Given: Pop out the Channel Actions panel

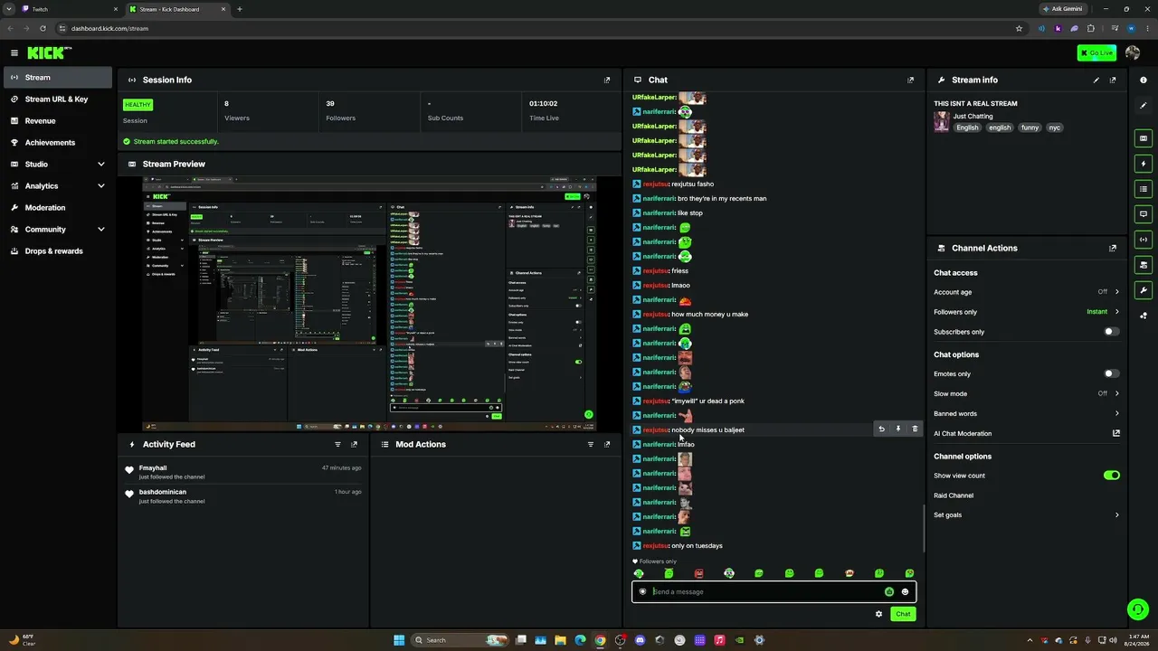Looking at the screenshot, I should (x=1113, y=248).
